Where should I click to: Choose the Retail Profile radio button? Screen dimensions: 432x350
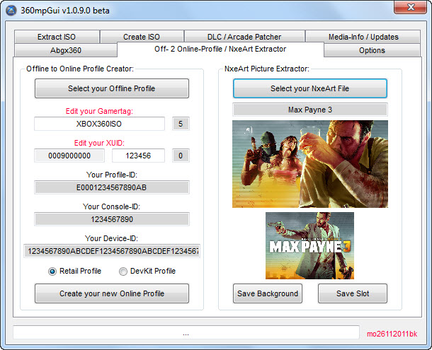point(52,272)
